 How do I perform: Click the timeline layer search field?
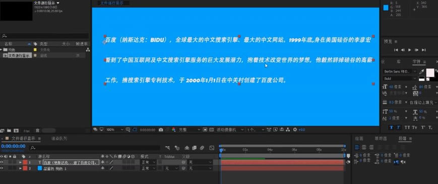point(95,148)
